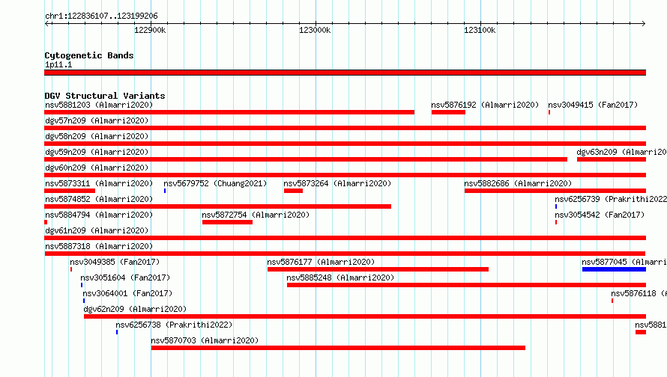Select the nsv5876192 (Almarri2020) label
Viewport: 667px width, 377px height.
coord(485,105)
